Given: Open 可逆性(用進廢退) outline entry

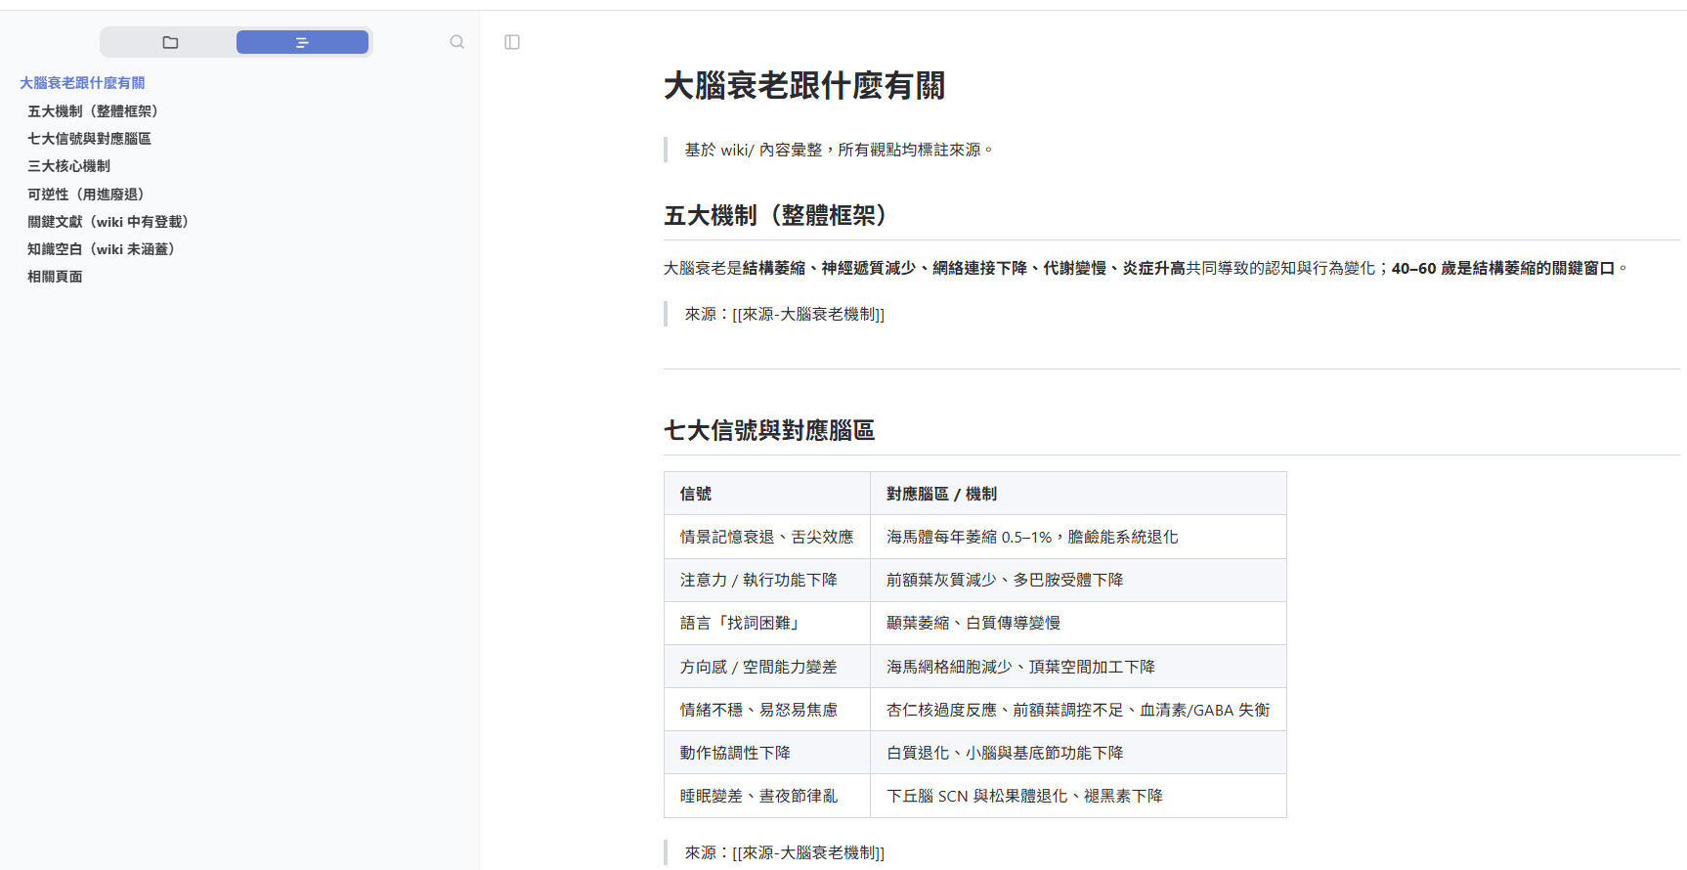Looking at the screenshot, I should [x=86, y=195].
